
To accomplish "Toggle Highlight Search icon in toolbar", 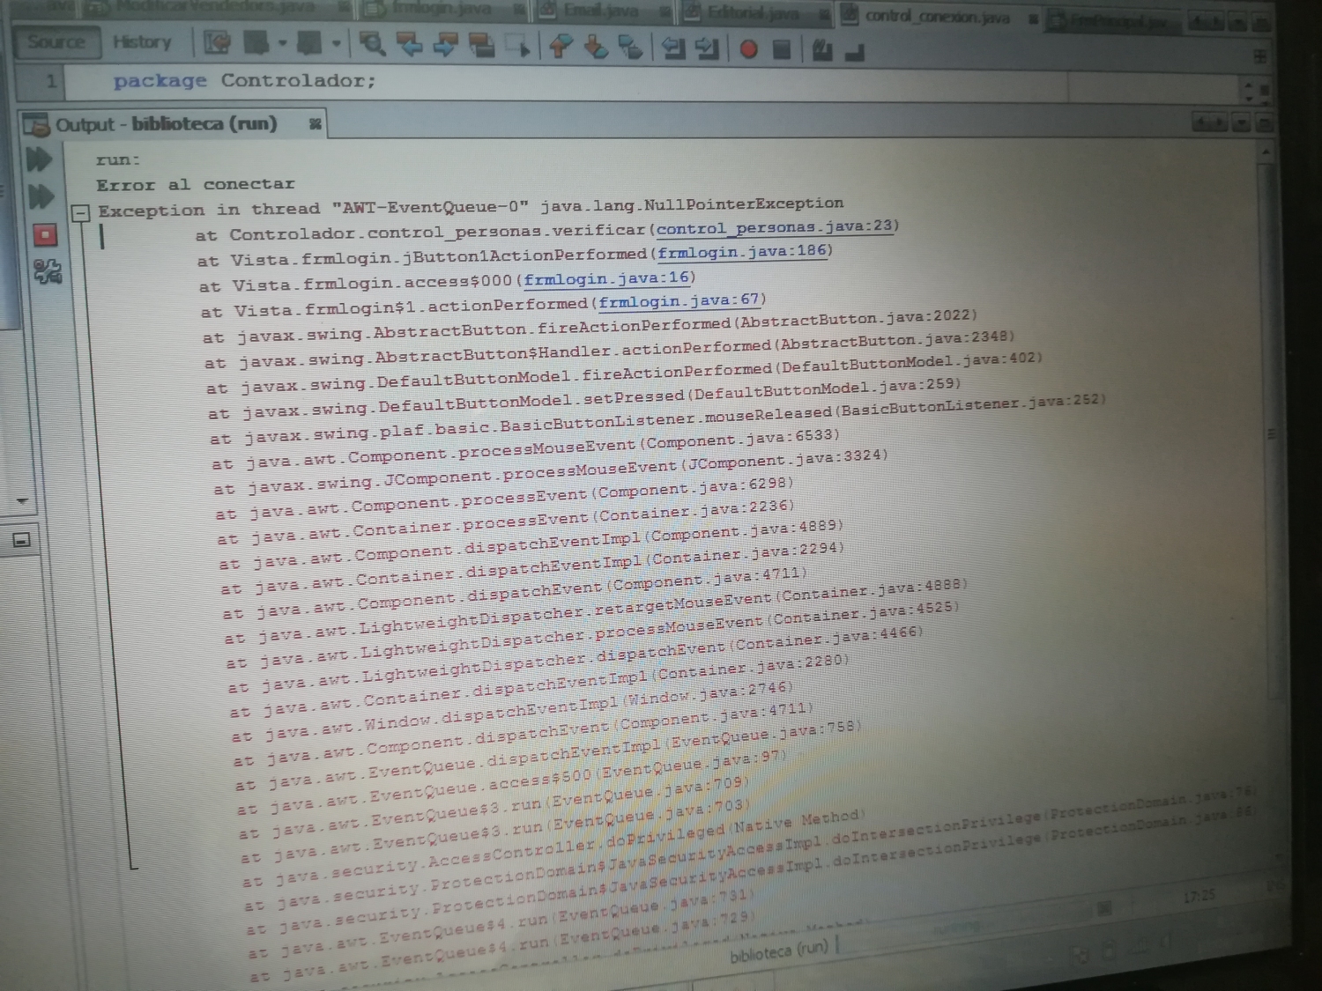I will [x=481, y=45].
